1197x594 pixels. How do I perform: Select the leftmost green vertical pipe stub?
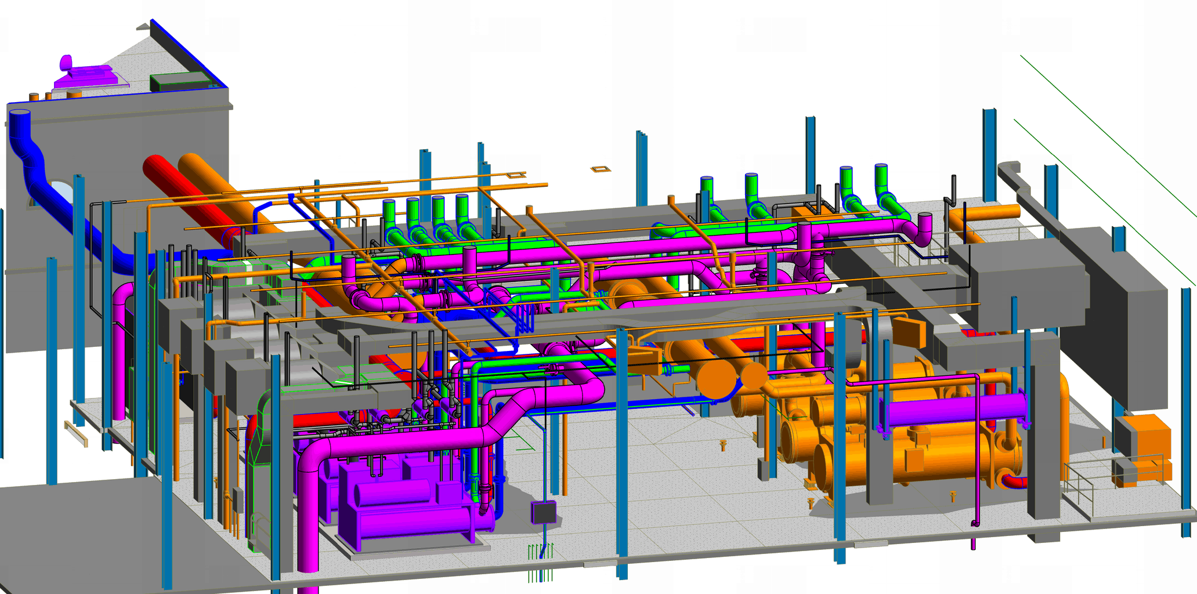point(389,215)
